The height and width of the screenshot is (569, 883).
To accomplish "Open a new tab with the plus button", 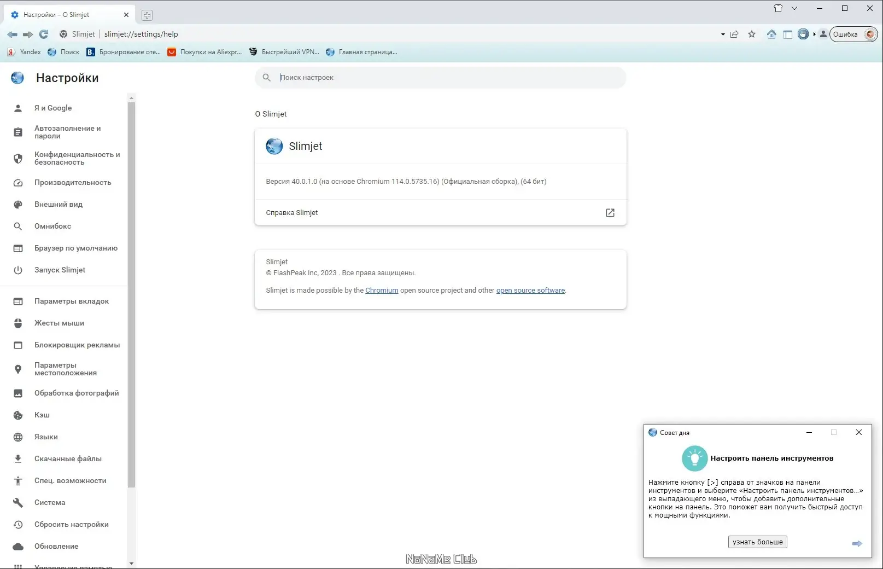I will point(147,15).
